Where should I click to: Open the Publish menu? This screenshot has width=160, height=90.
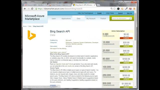[x=103, y=18]
